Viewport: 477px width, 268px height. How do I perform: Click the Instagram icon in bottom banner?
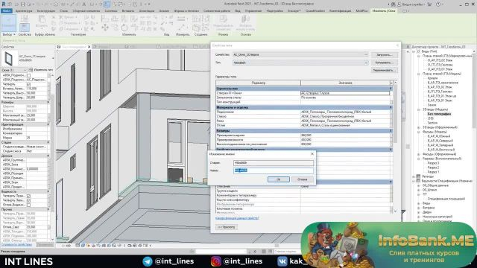click(215, 261)
